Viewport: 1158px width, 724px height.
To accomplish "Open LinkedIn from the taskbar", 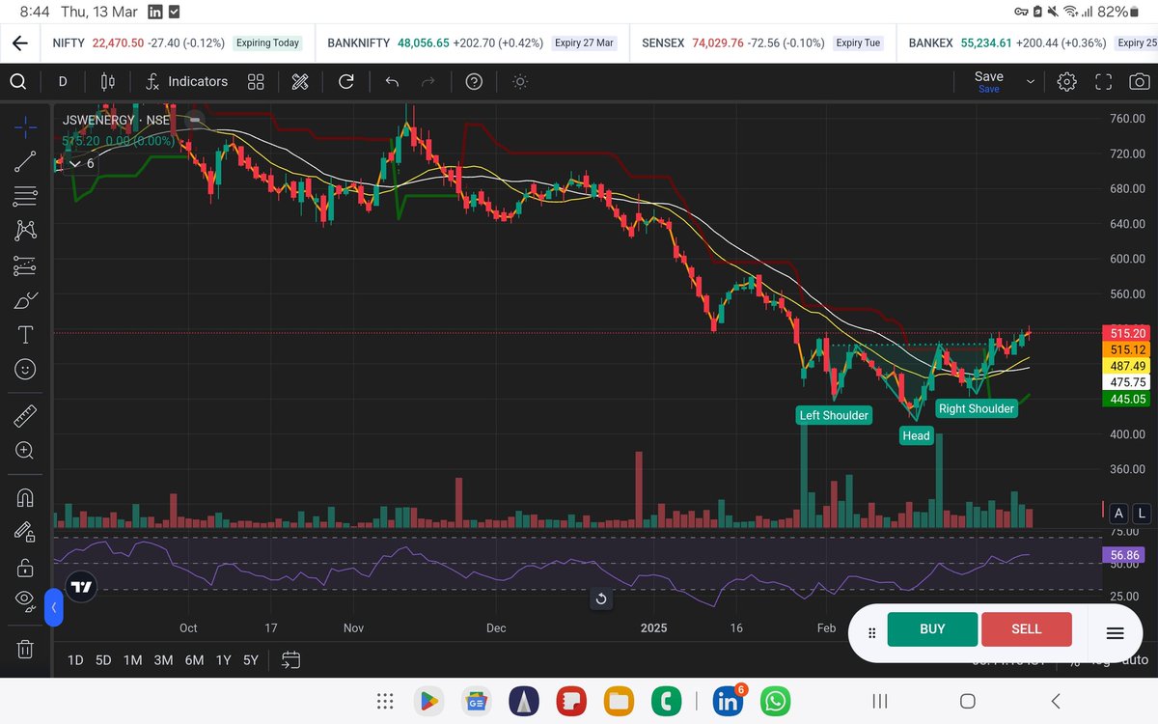I will (726, 701).
